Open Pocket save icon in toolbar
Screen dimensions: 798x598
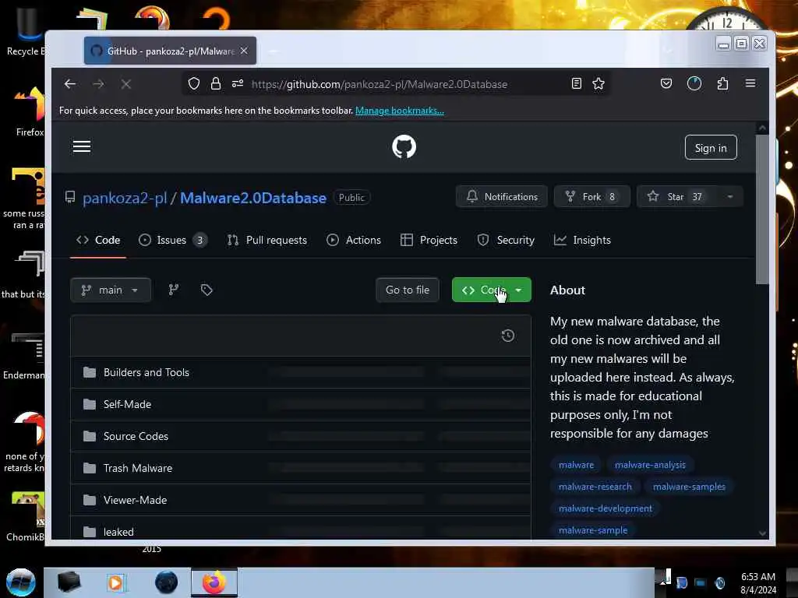(x=666, y=83)
